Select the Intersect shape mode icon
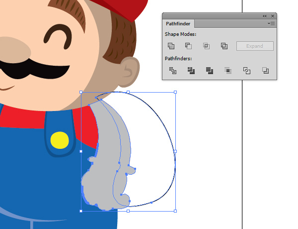Viewport: 298px width, 229px height. 207,46
